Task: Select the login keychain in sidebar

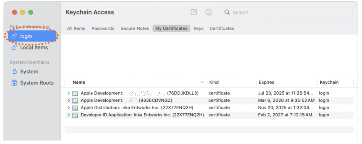Action: (x=31, y=36)
